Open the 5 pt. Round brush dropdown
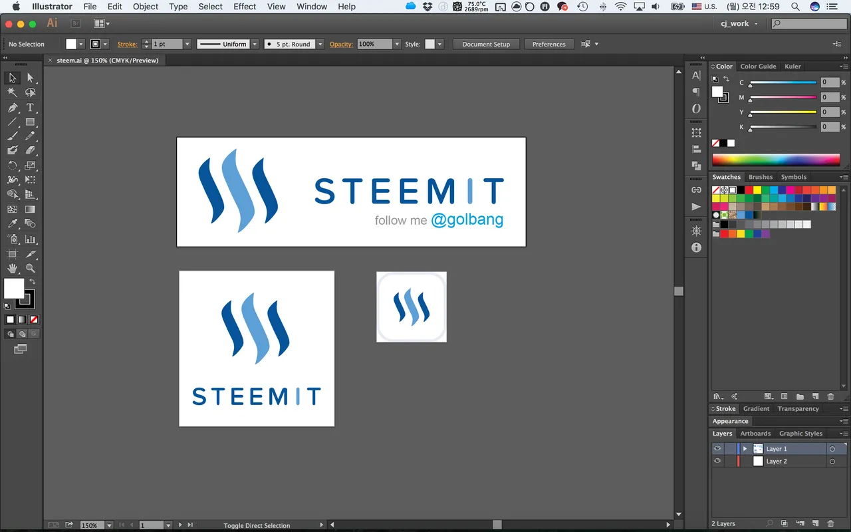Image resolution: width=851 pixels, height=532 pixels. point(320,45)
